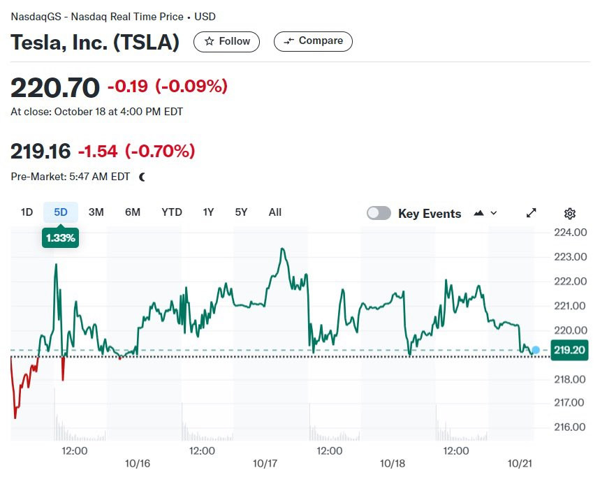The image size is (607, 484).
Task: Select the 5D time range
Action: (x=61, y=212)
